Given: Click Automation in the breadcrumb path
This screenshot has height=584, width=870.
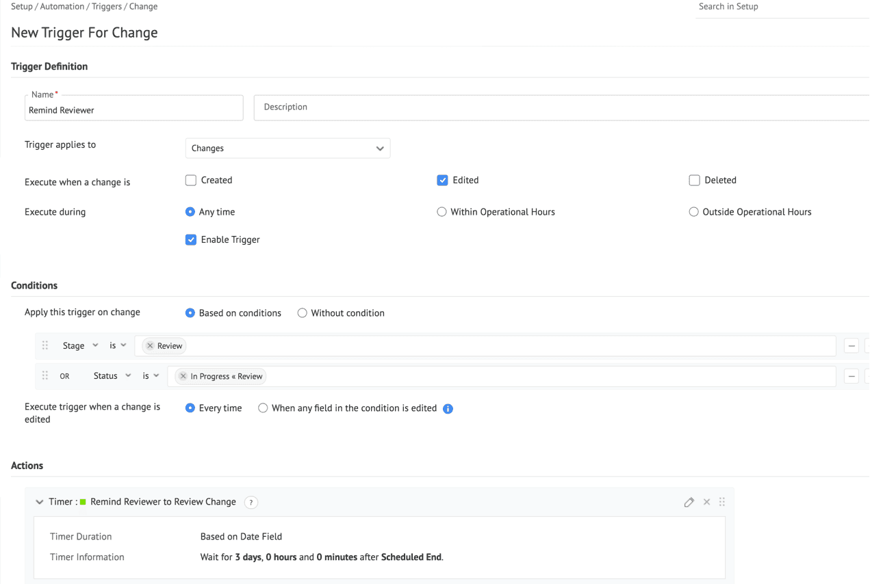Looking at the screenshot, I should [64, 7].
